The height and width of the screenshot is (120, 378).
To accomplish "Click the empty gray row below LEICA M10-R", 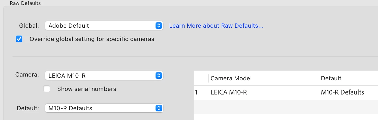I will [286, 107].
